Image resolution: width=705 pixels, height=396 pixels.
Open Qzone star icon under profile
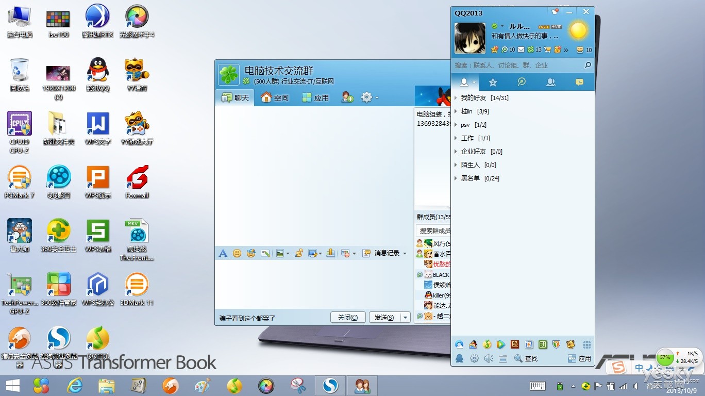pos(495,49)
